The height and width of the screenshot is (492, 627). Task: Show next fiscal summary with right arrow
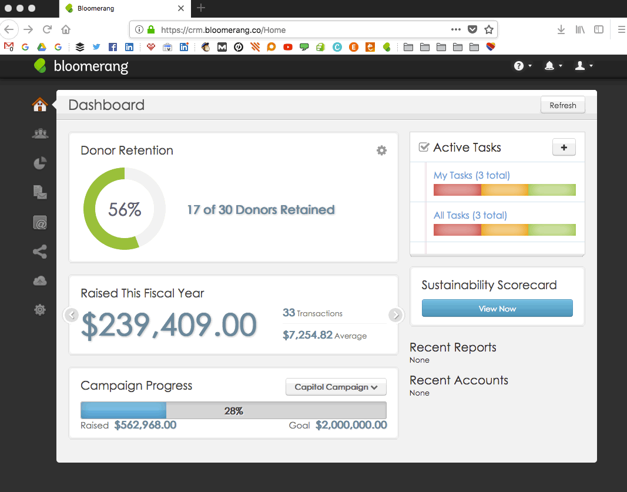pyautogui.click(x=395, y=315)
